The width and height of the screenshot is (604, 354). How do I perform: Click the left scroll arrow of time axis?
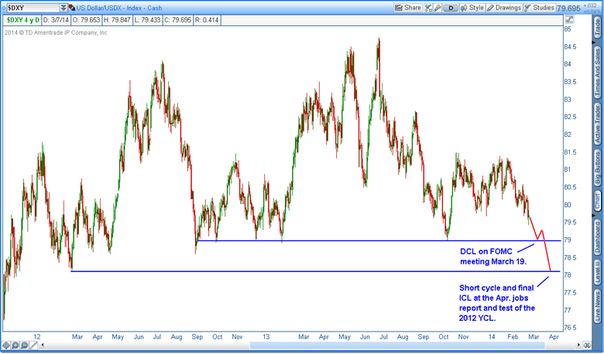[x=43, y=345]
